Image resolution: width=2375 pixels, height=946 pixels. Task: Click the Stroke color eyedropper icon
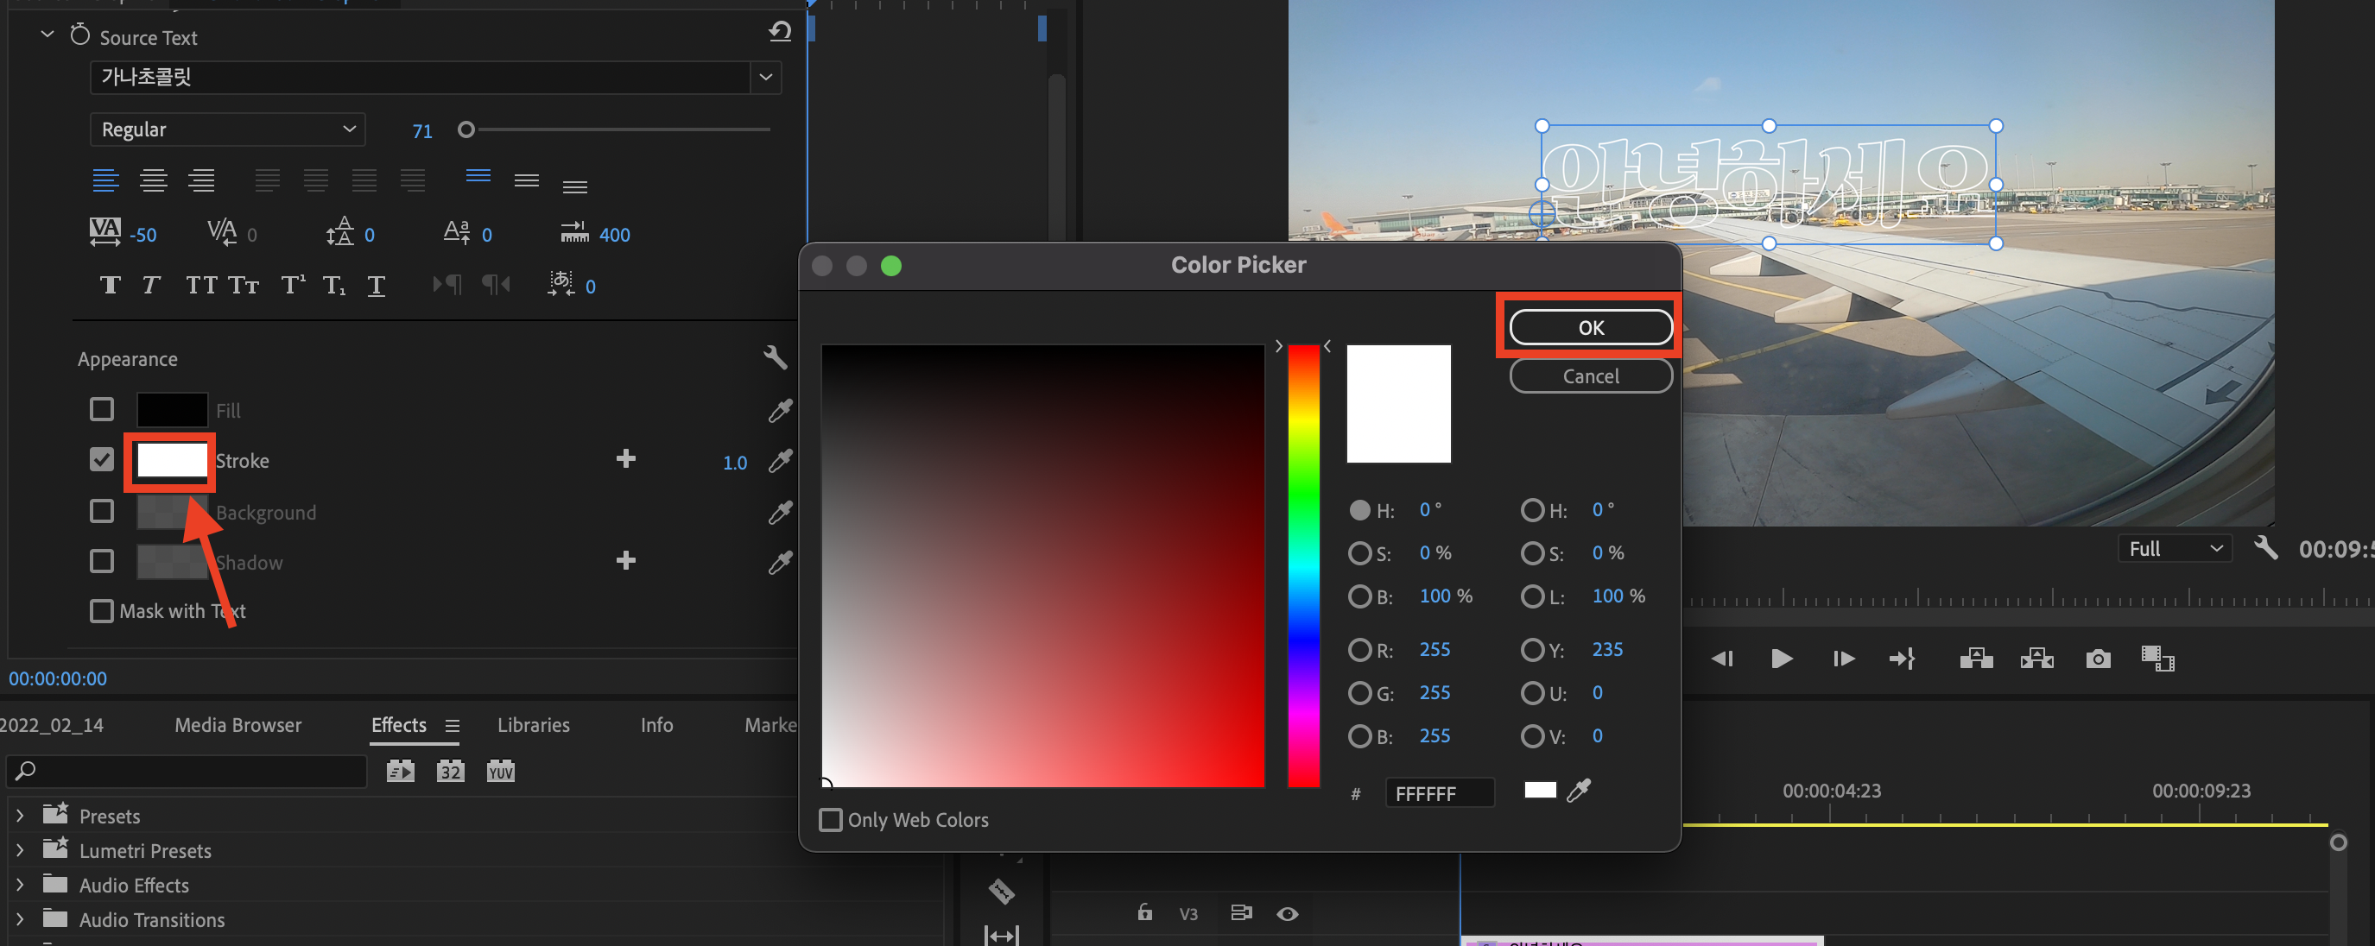[x=780, y=461]
